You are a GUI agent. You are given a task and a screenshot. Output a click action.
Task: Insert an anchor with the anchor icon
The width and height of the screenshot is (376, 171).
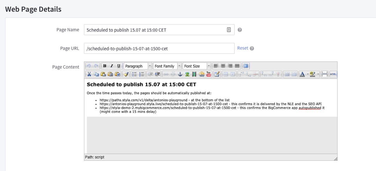click(x=180, y=74)
